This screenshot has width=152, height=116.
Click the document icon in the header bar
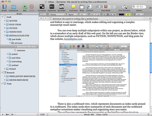50,18
